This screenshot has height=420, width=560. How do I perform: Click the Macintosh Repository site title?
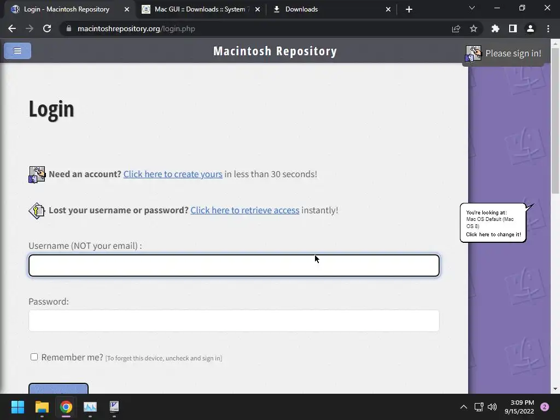275,51
